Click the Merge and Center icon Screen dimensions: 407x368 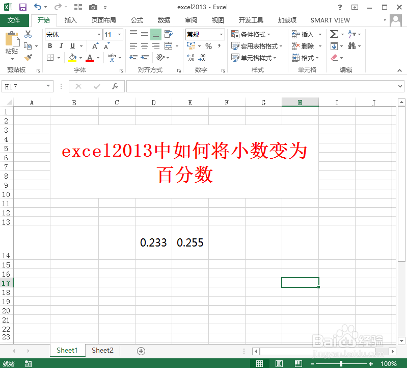click(169, 46)
